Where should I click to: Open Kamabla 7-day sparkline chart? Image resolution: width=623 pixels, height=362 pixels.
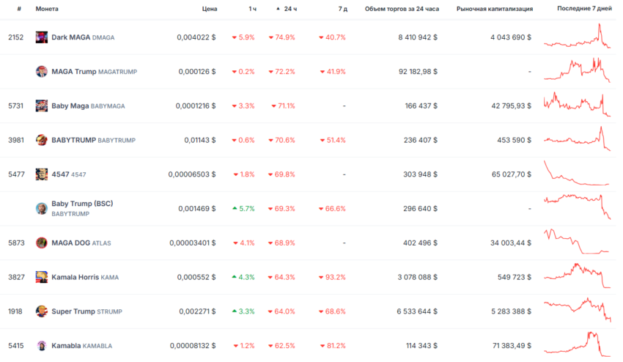577,344
